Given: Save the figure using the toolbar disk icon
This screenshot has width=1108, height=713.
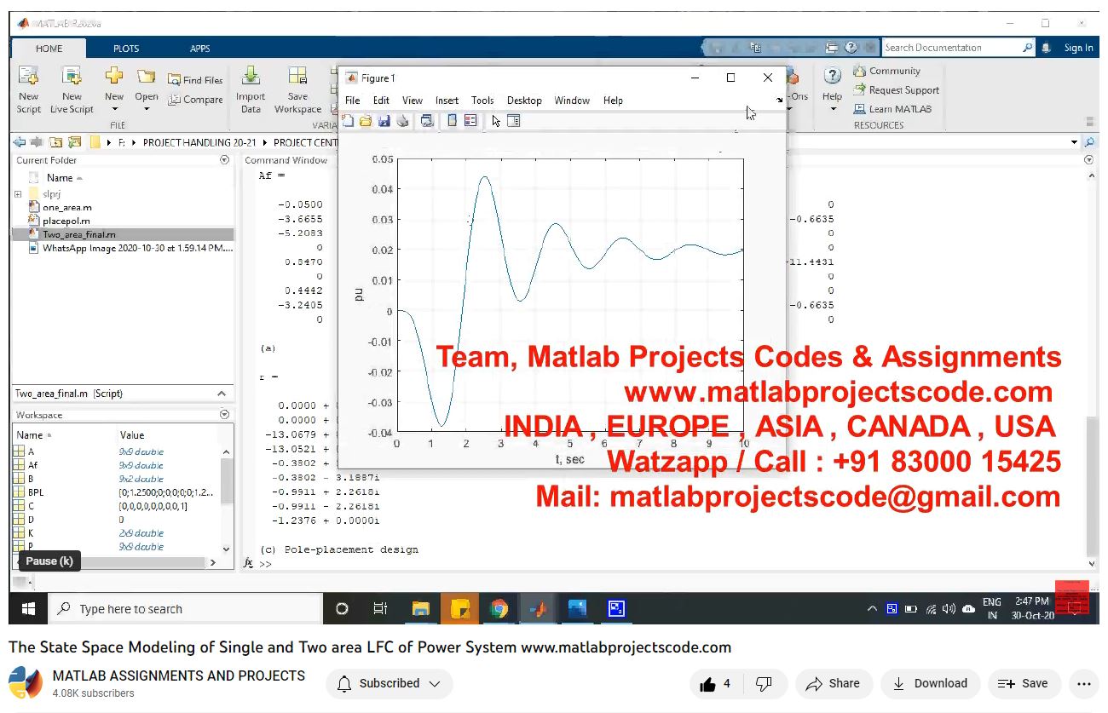Looking at the screenshot, I should click(x=384, y=121).
